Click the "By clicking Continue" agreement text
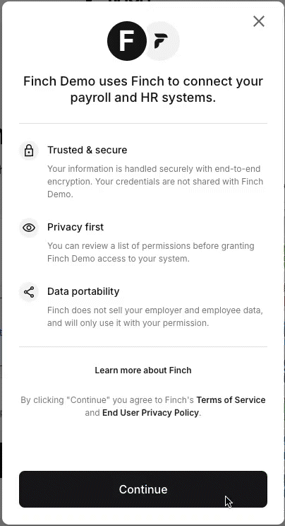Image resolution: width=285 pixels, height=526 pixels. pos(143,407)
